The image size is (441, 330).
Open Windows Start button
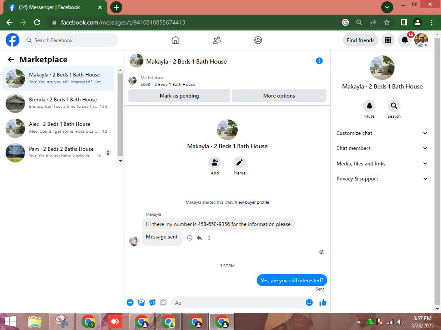pos(10,321)
